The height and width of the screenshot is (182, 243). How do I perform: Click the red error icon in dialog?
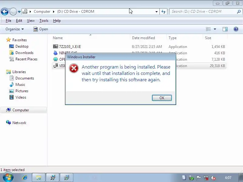pyautogui.click(x=74, y=68)
